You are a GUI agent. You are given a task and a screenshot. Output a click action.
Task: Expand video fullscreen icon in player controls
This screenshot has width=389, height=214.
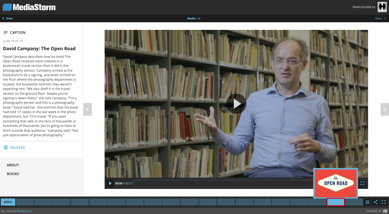362,183
